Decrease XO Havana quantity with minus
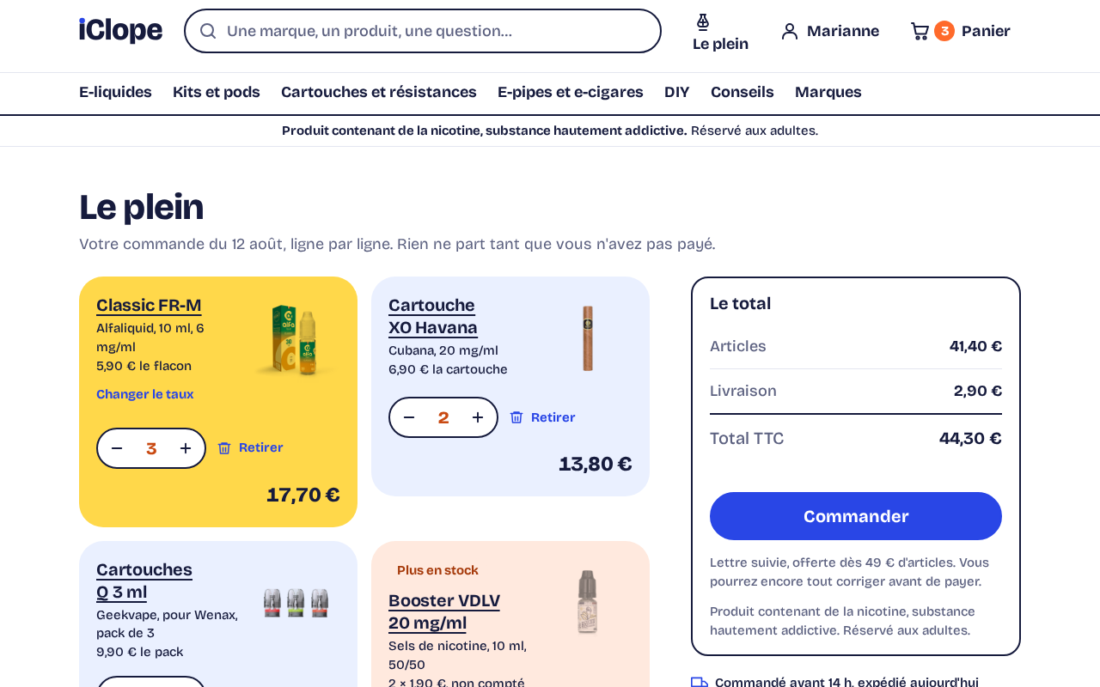 409,417
